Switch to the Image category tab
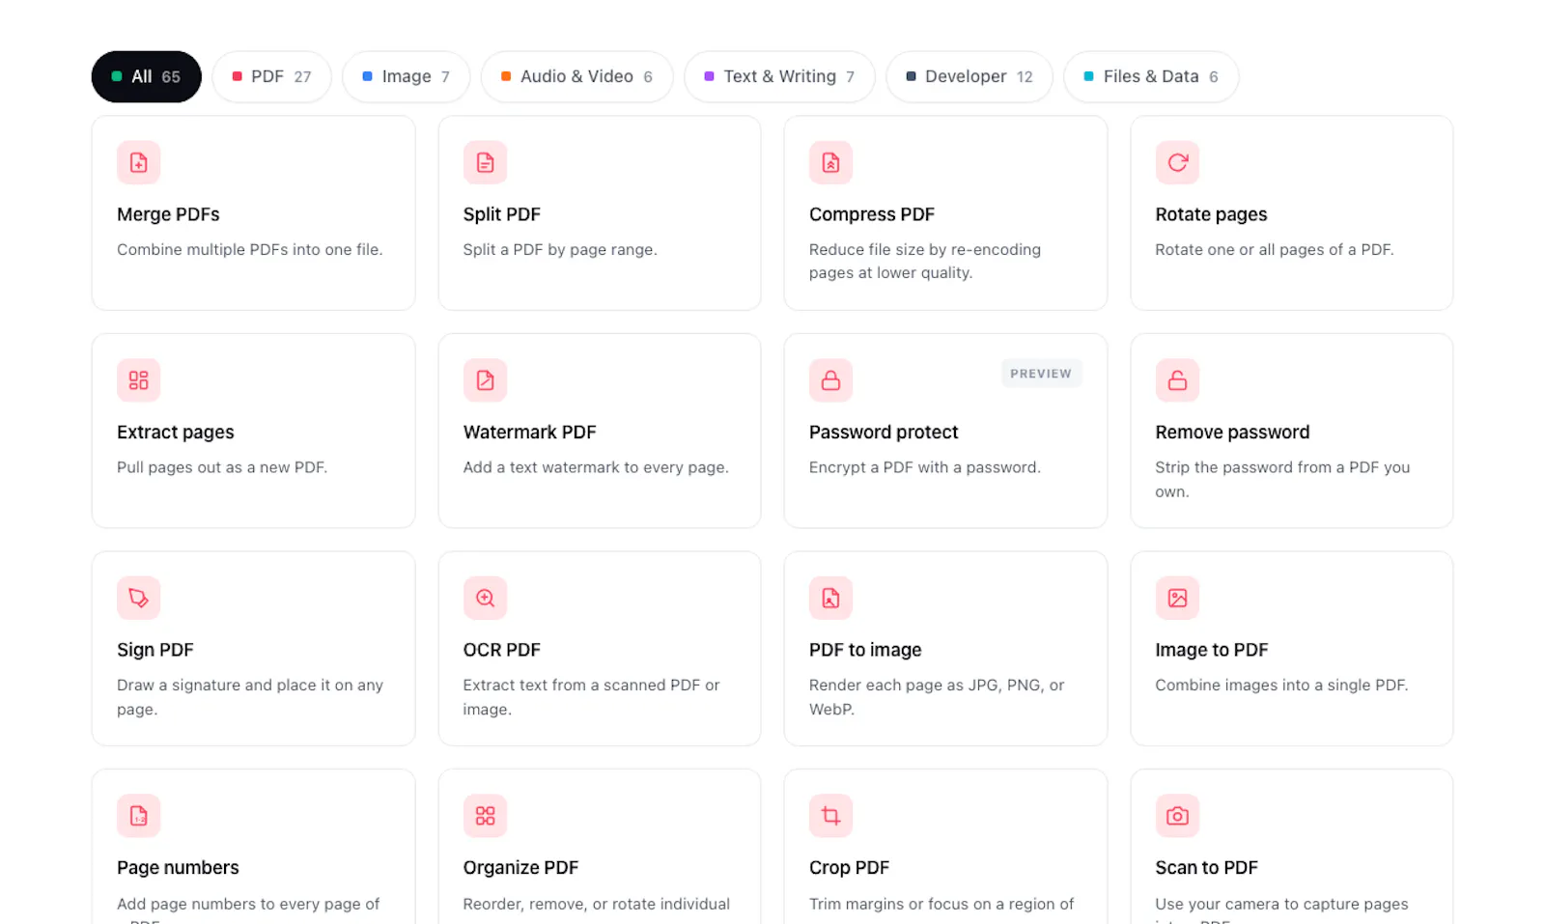Image resolution: width=1545 pixels, height=924 pixels. (x=406, y=76)
